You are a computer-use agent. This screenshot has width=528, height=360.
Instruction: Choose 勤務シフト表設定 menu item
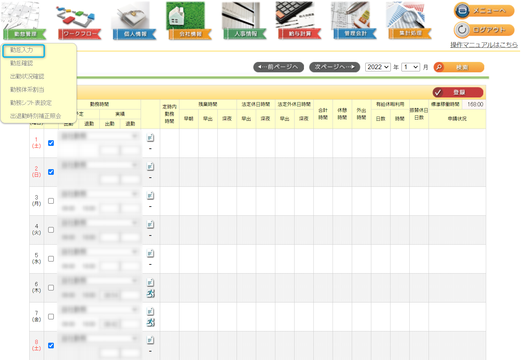(31, 103)
